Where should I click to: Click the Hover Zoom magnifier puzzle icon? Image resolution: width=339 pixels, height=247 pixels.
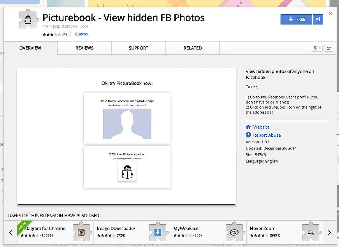(x=311, y=232)
